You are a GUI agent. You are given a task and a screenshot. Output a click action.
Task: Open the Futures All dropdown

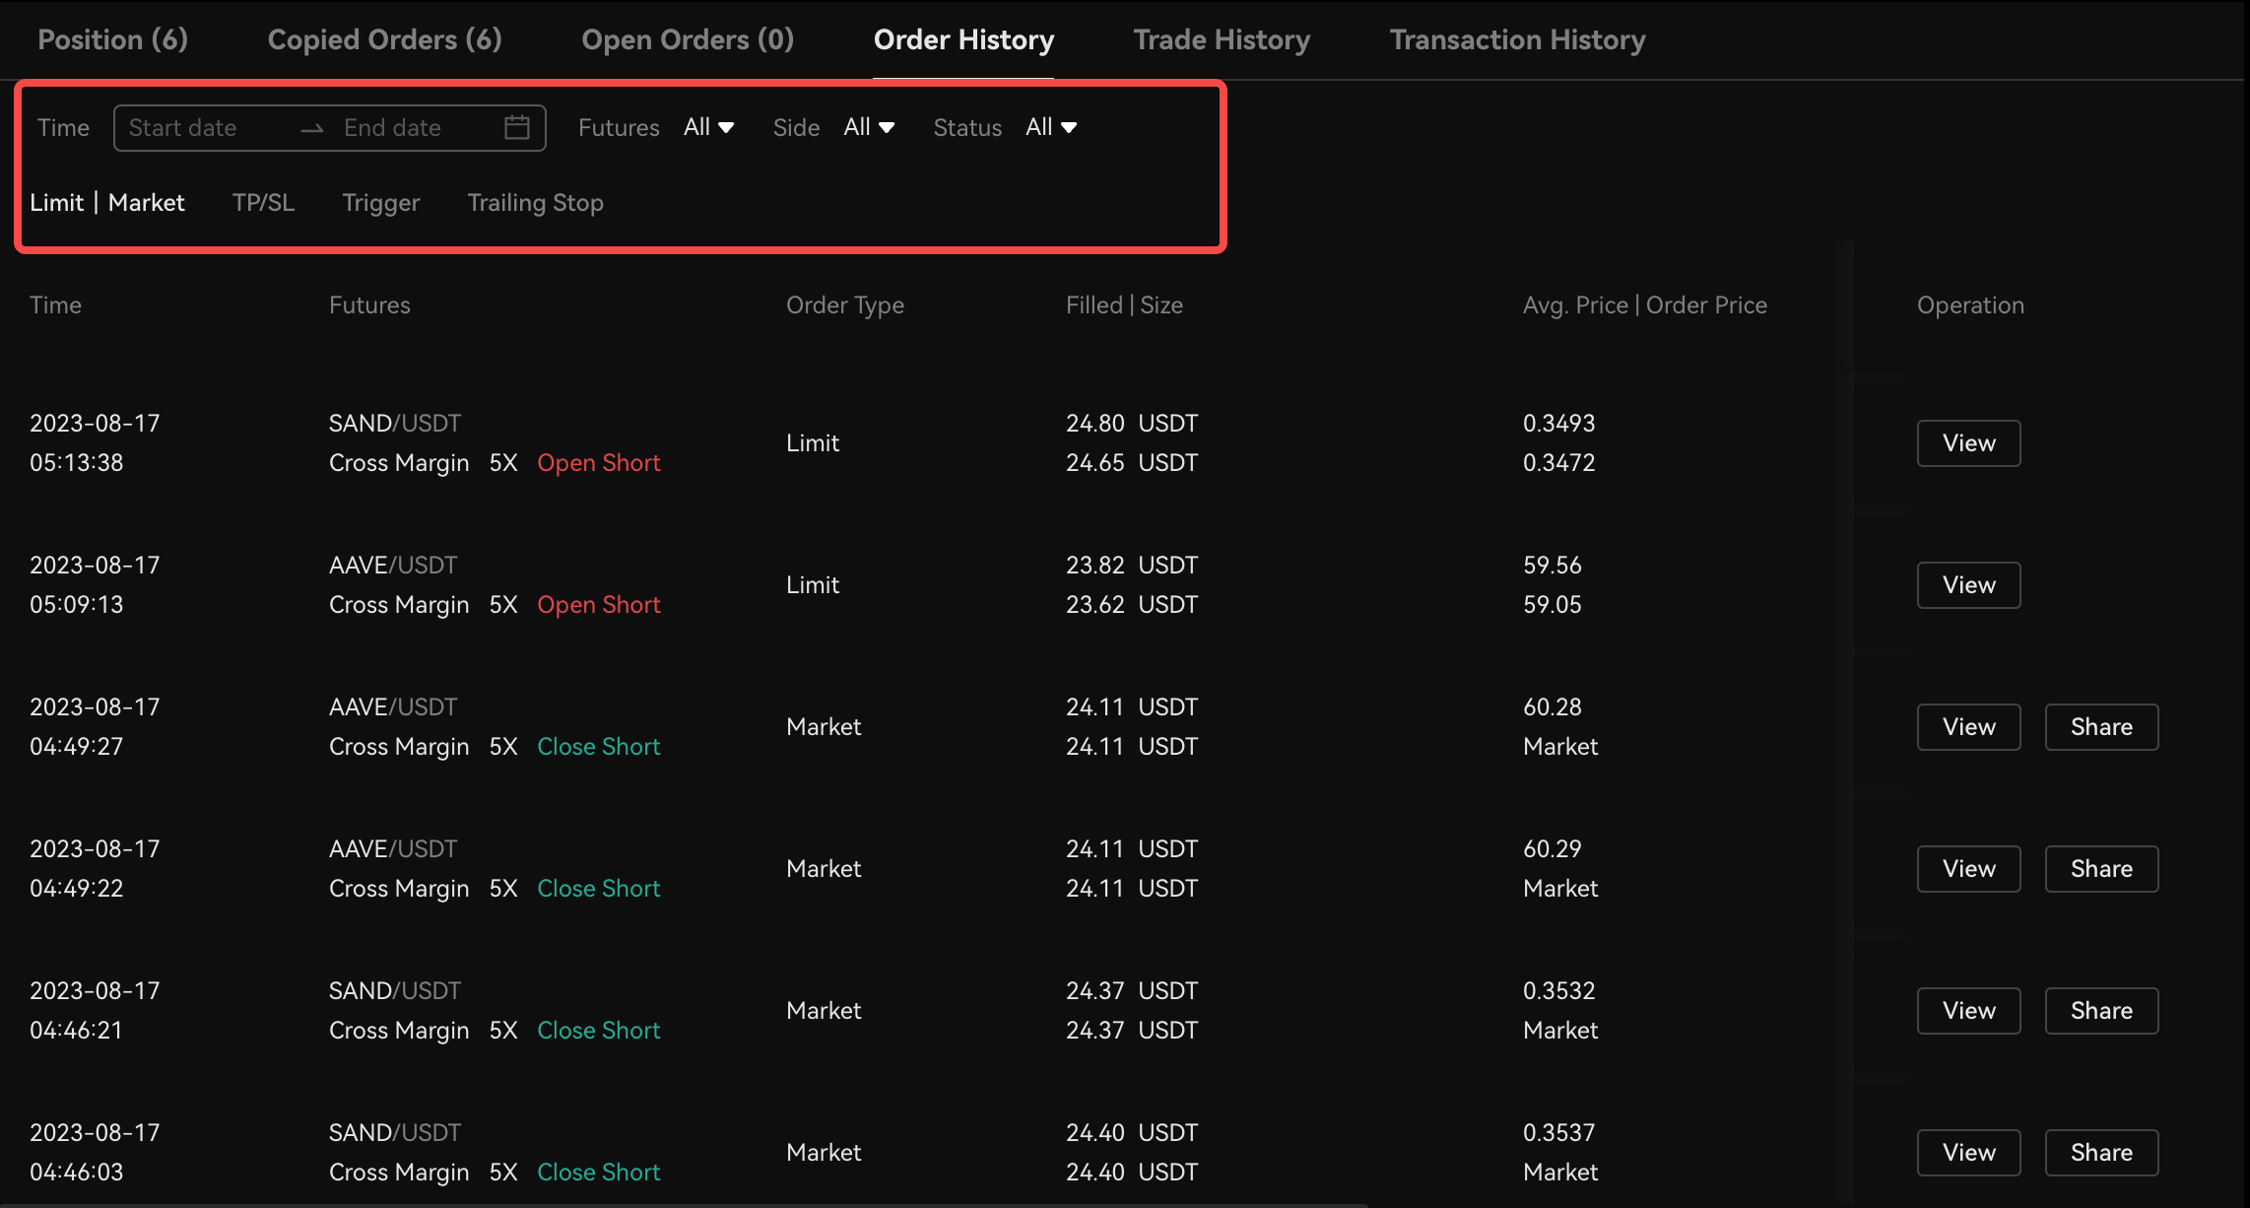point(709,127)
